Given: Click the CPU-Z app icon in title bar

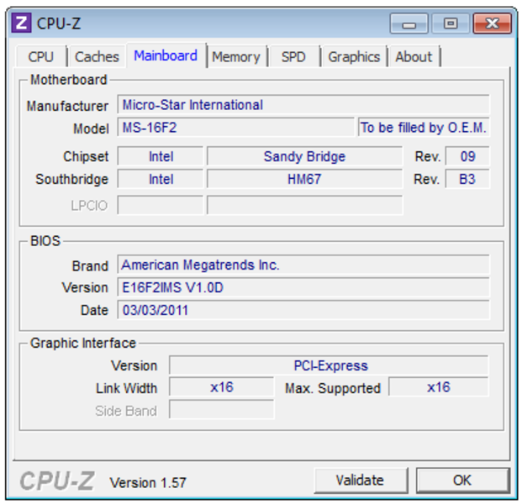Looking at the screenshot, I should 21,24.
